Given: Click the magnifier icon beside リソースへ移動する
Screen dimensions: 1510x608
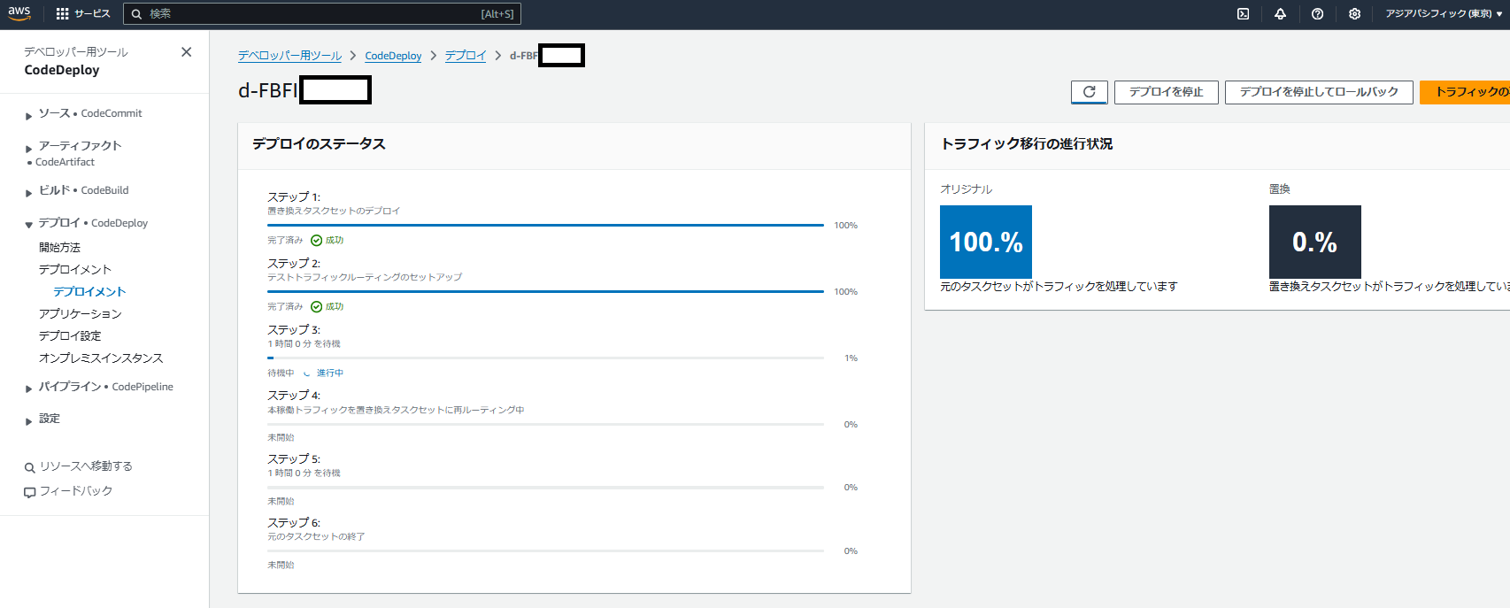Looking at the screenshot, I should tap(29, 467).
